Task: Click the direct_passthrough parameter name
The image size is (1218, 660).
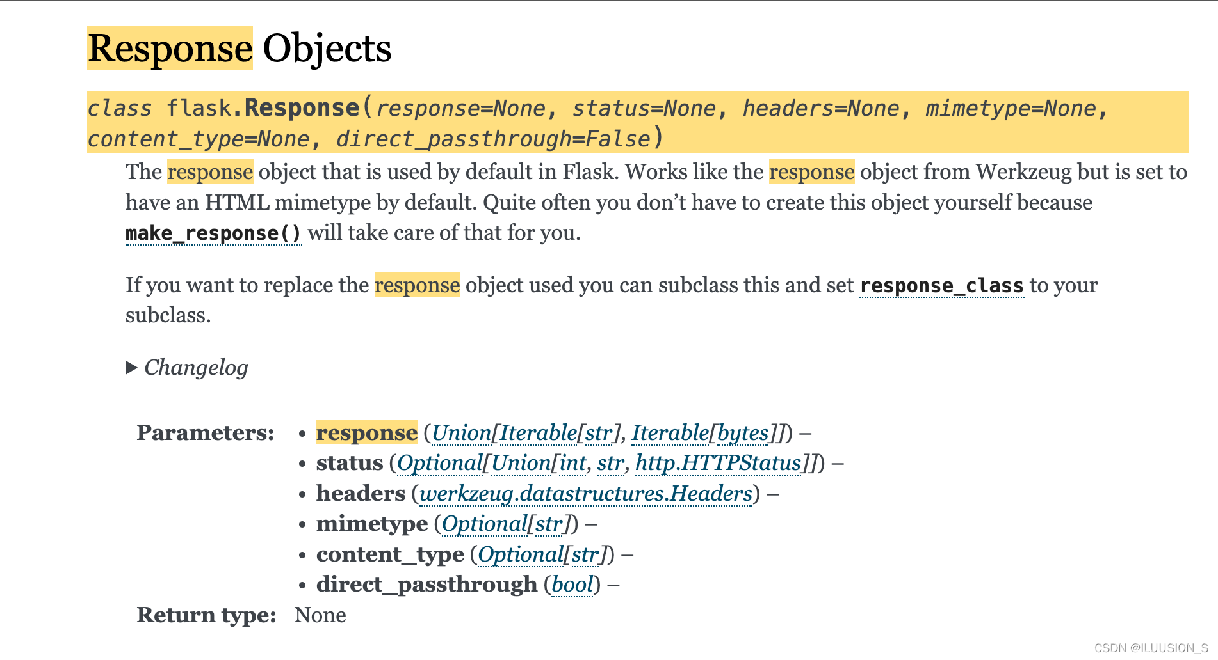Action: pyautogui.click(x=426, y=585)
